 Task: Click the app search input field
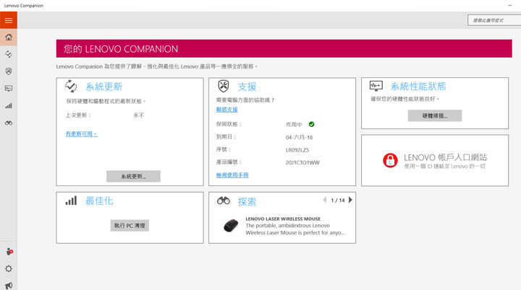(493, 21)
